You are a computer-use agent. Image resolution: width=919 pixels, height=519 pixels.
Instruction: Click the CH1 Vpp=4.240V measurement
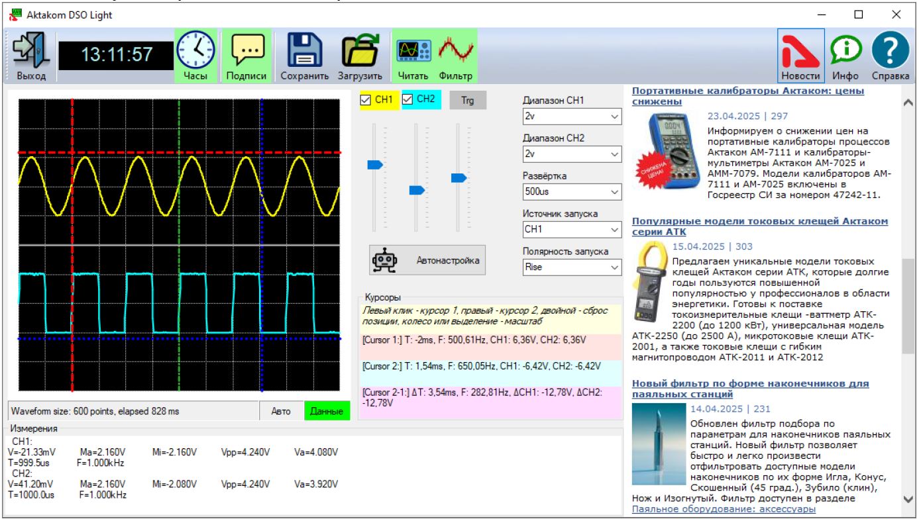(245, 452)
